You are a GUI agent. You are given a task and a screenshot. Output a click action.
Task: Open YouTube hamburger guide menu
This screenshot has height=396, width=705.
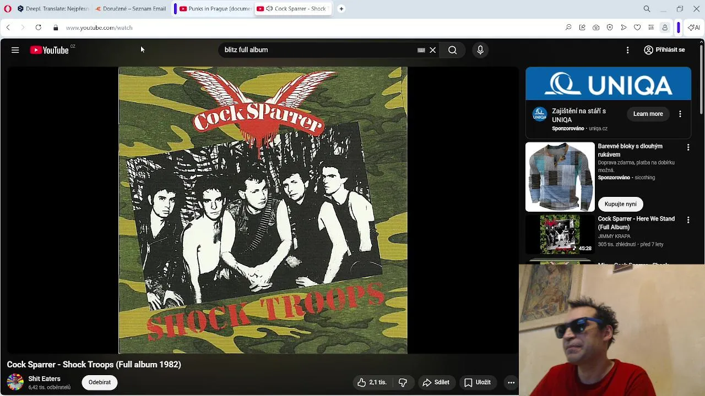(x=15, y=50)
